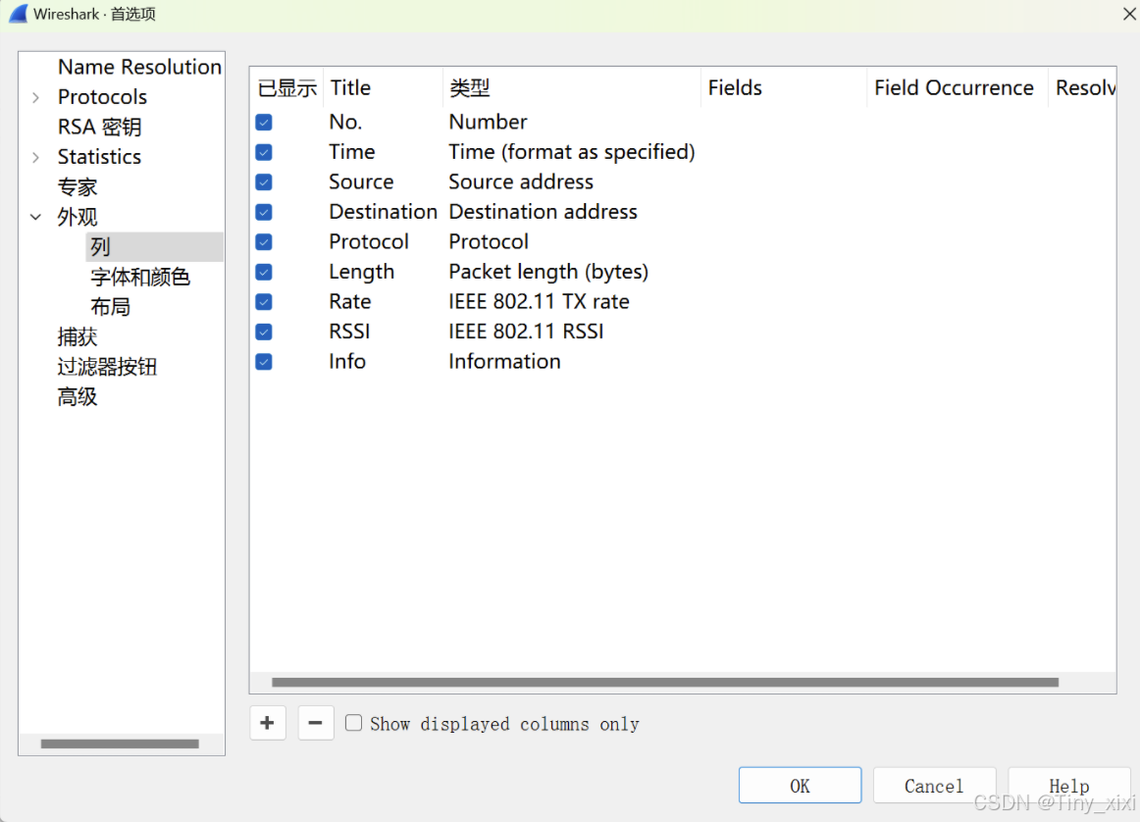The width and height of the screenshot is (1140, 822).
Task: Click the Fields column header
Action: click(x=785, y=88)
